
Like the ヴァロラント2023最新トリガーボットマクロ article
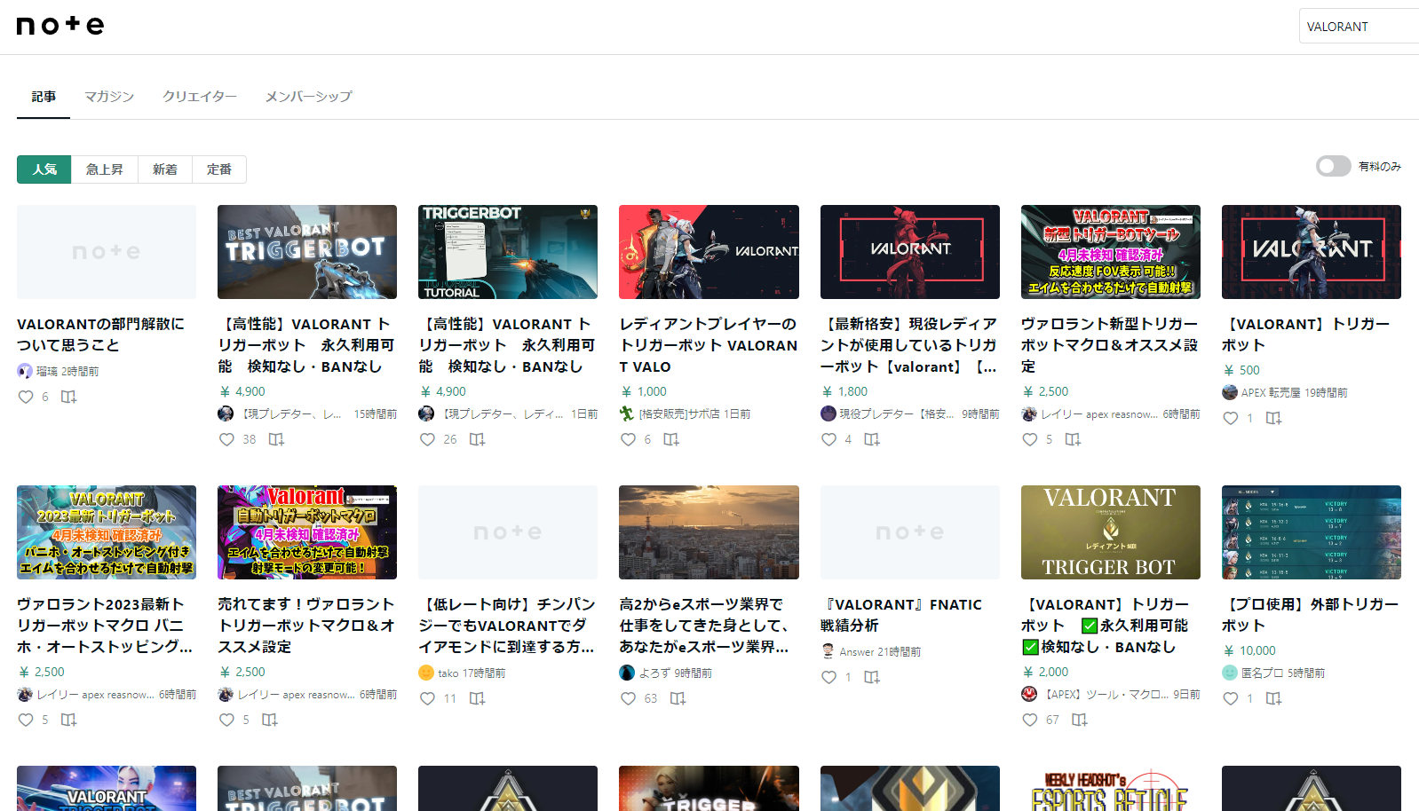pos(26,720)
